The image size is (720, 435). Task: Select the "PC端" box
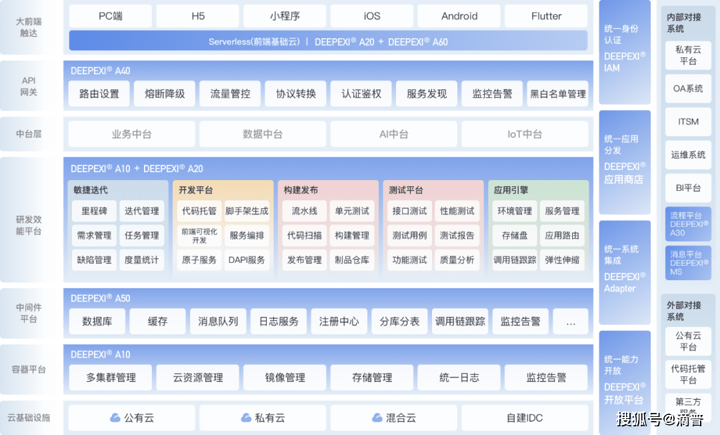click(110, 16)
